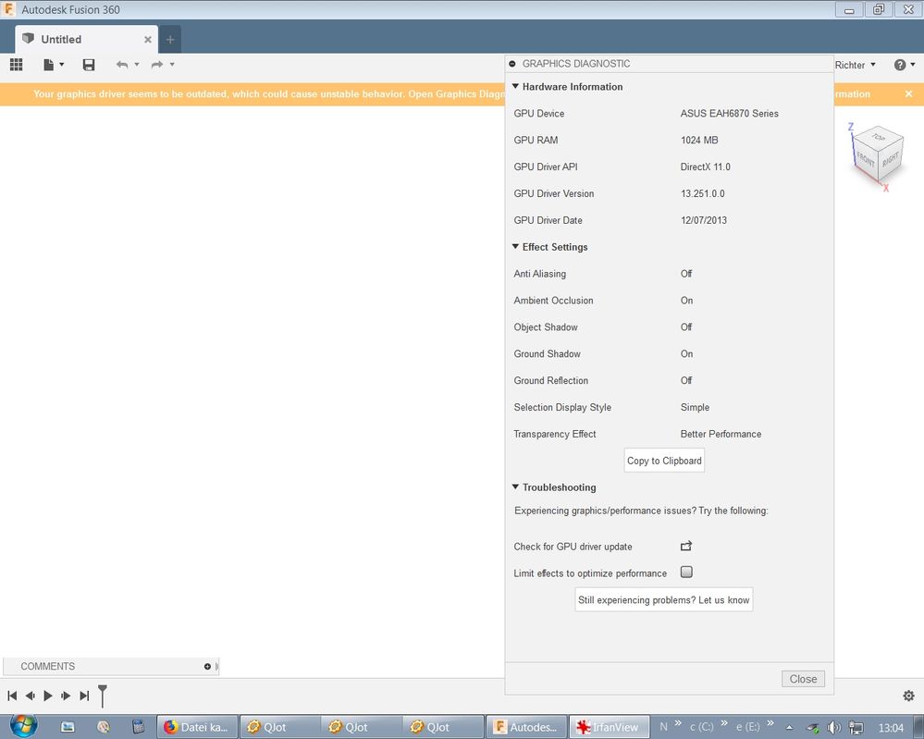924x739 pixels.
Task: Dismiss the outdated driver warning banner
Action: click(908, 94)
